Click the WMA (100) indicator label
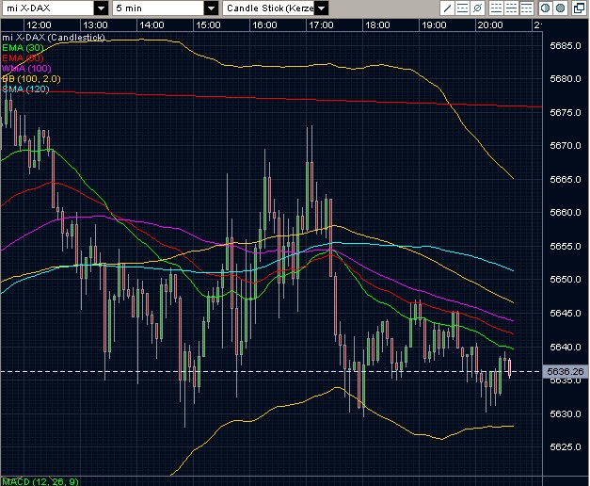 click(x=24, y=70)
